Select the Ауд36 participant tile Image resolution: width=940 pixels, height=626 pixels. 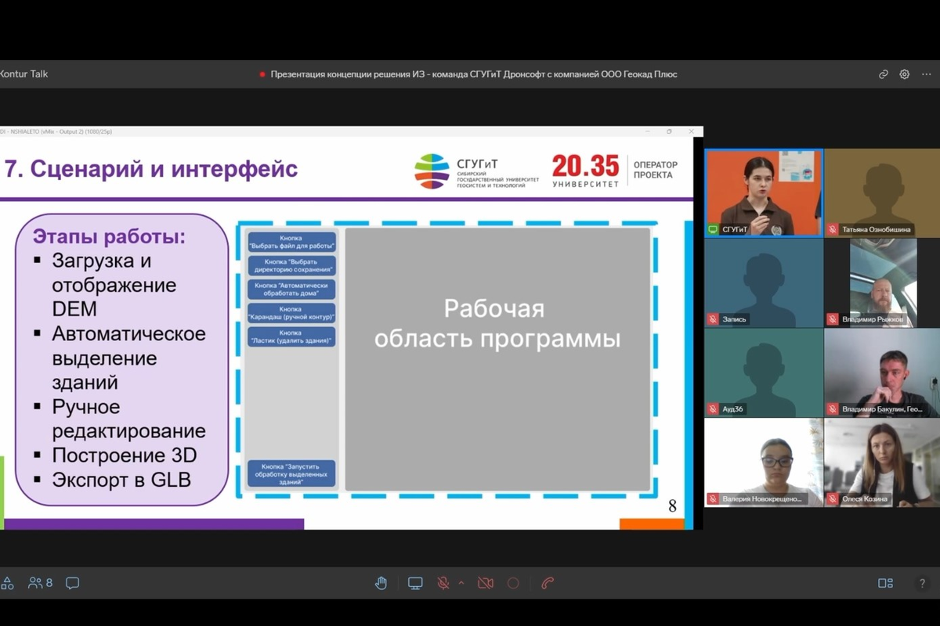point(764,372)
